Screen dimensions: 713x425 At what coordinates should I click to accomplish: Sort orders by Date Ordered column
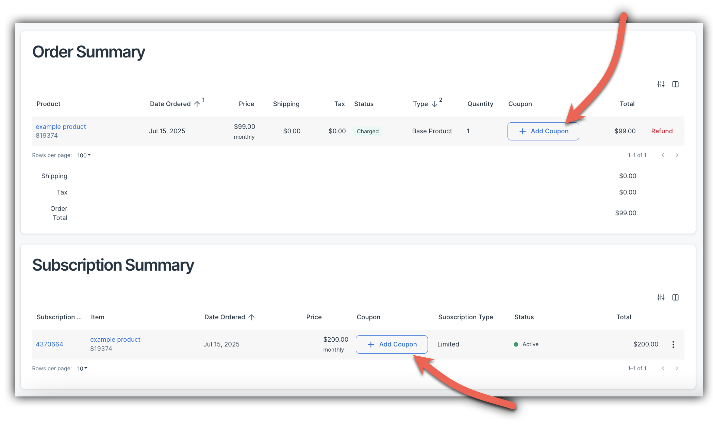(170, 104)
